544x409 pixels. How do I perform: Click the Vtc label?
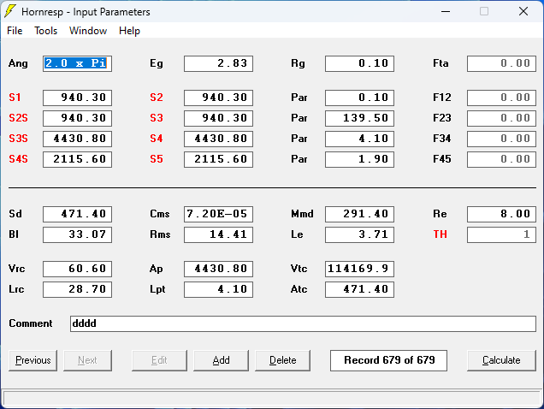tap(299, 269)
